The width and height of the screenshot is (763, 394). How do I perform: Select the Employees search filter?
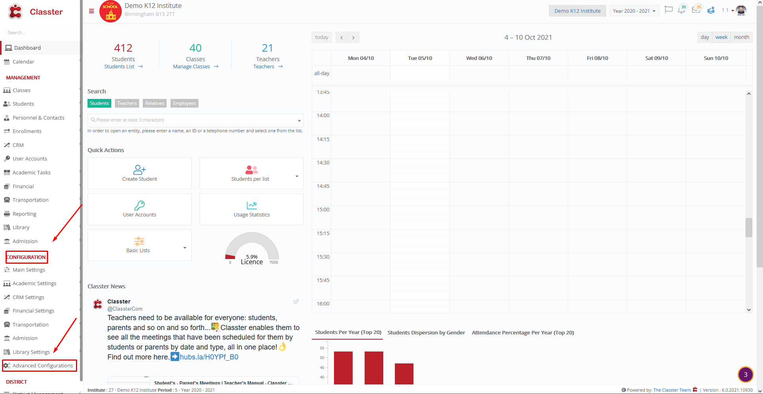pos(184,103)
